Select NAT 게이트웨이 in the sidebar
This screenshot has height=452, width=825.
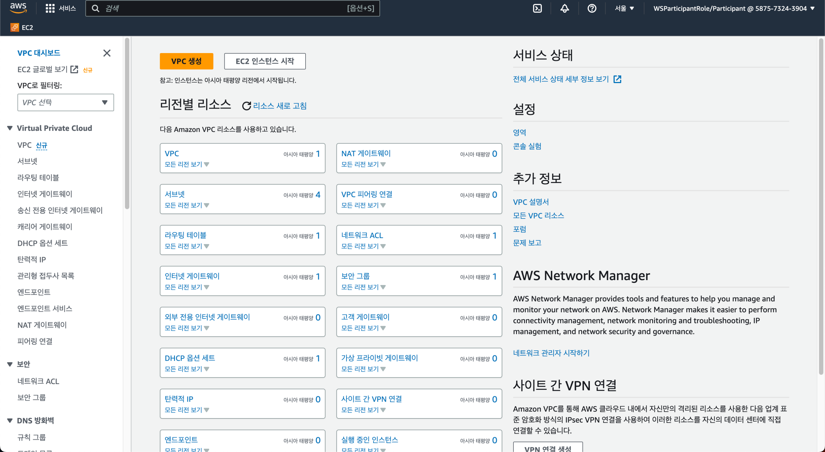pos(42,325)
